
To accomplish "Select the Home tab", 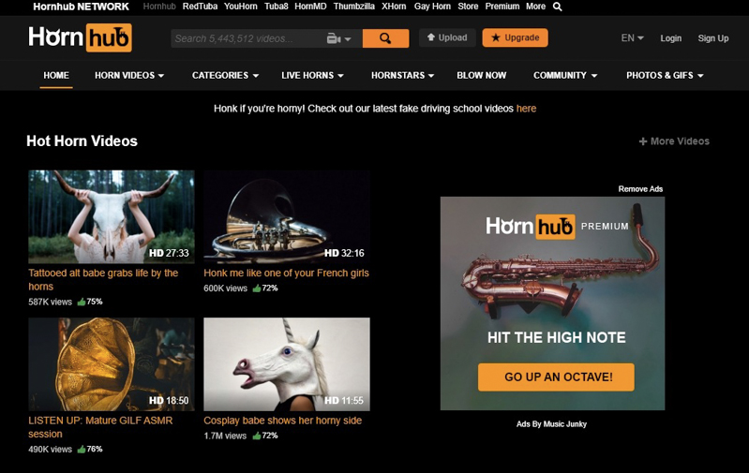I will point(56,76).
